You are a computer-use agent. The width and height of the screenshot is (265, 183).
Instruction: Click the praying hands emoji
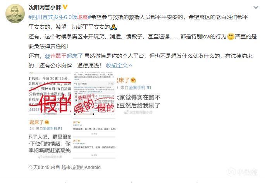[114, 27]
